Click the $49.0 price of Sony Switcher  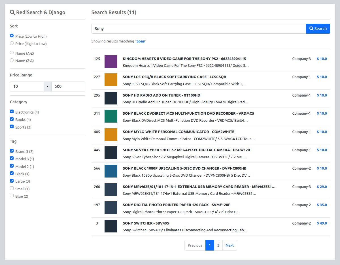pos(322,223)
